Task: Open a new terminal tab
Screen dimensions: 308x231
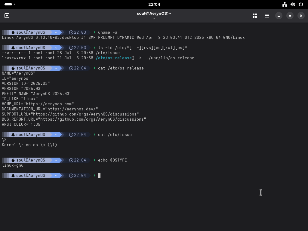Action: (7, 16)
